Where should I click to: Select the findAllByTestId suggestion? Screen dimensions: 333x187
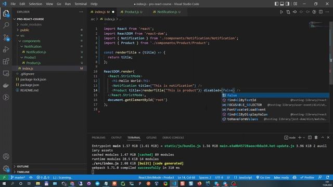[275, 100]
